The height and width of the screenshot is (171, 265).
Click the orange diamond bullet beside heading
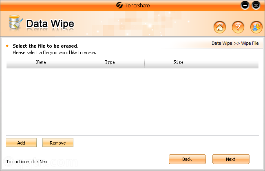[7, 46]
